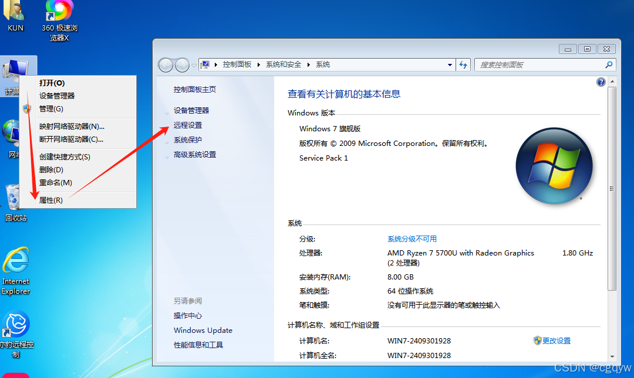Open 远程设置 in the sidebar

tap(188, 125)
